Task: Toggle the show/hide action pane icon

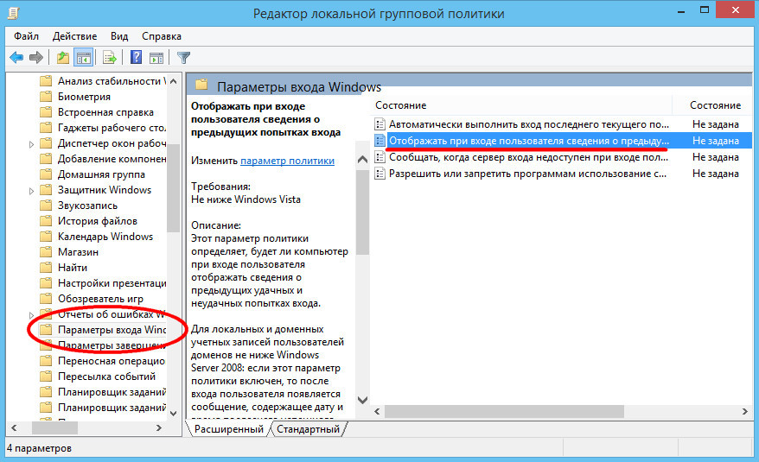Action: (x=156, y=58)
